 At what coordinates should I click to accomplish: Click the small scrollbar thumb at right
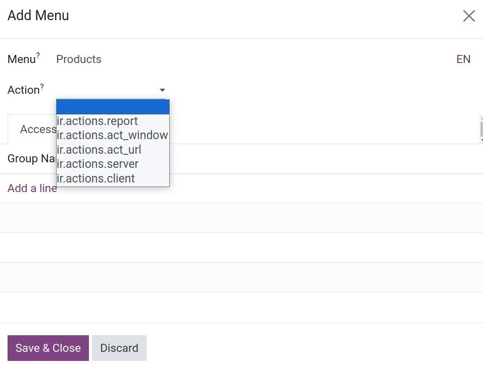point(481,129)
